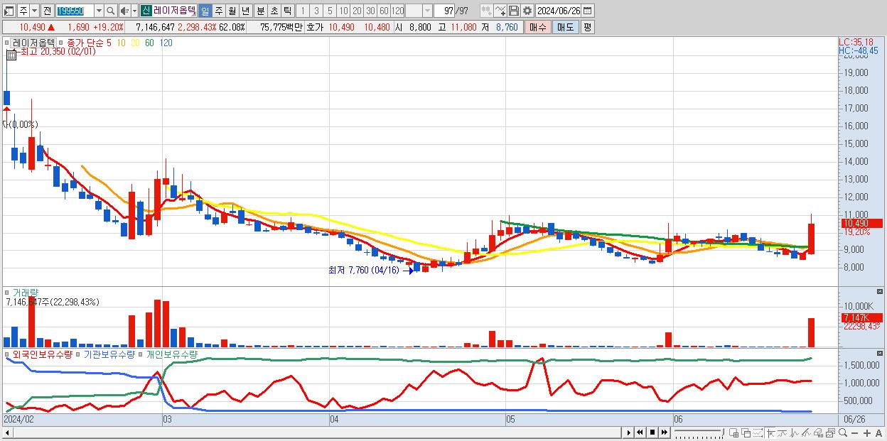Screen dimensions: 887x441
Task: Click the plus zoom-in icon
Action: point(866,432)
